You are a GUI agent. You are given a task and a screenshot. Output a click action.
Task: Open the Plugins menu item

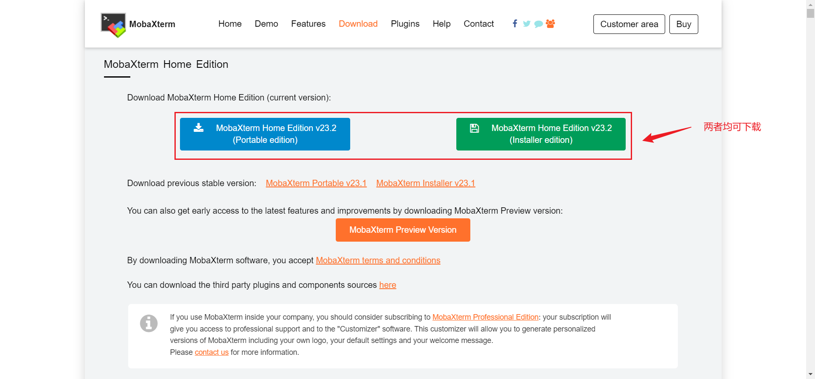click(x=405, y=24)
